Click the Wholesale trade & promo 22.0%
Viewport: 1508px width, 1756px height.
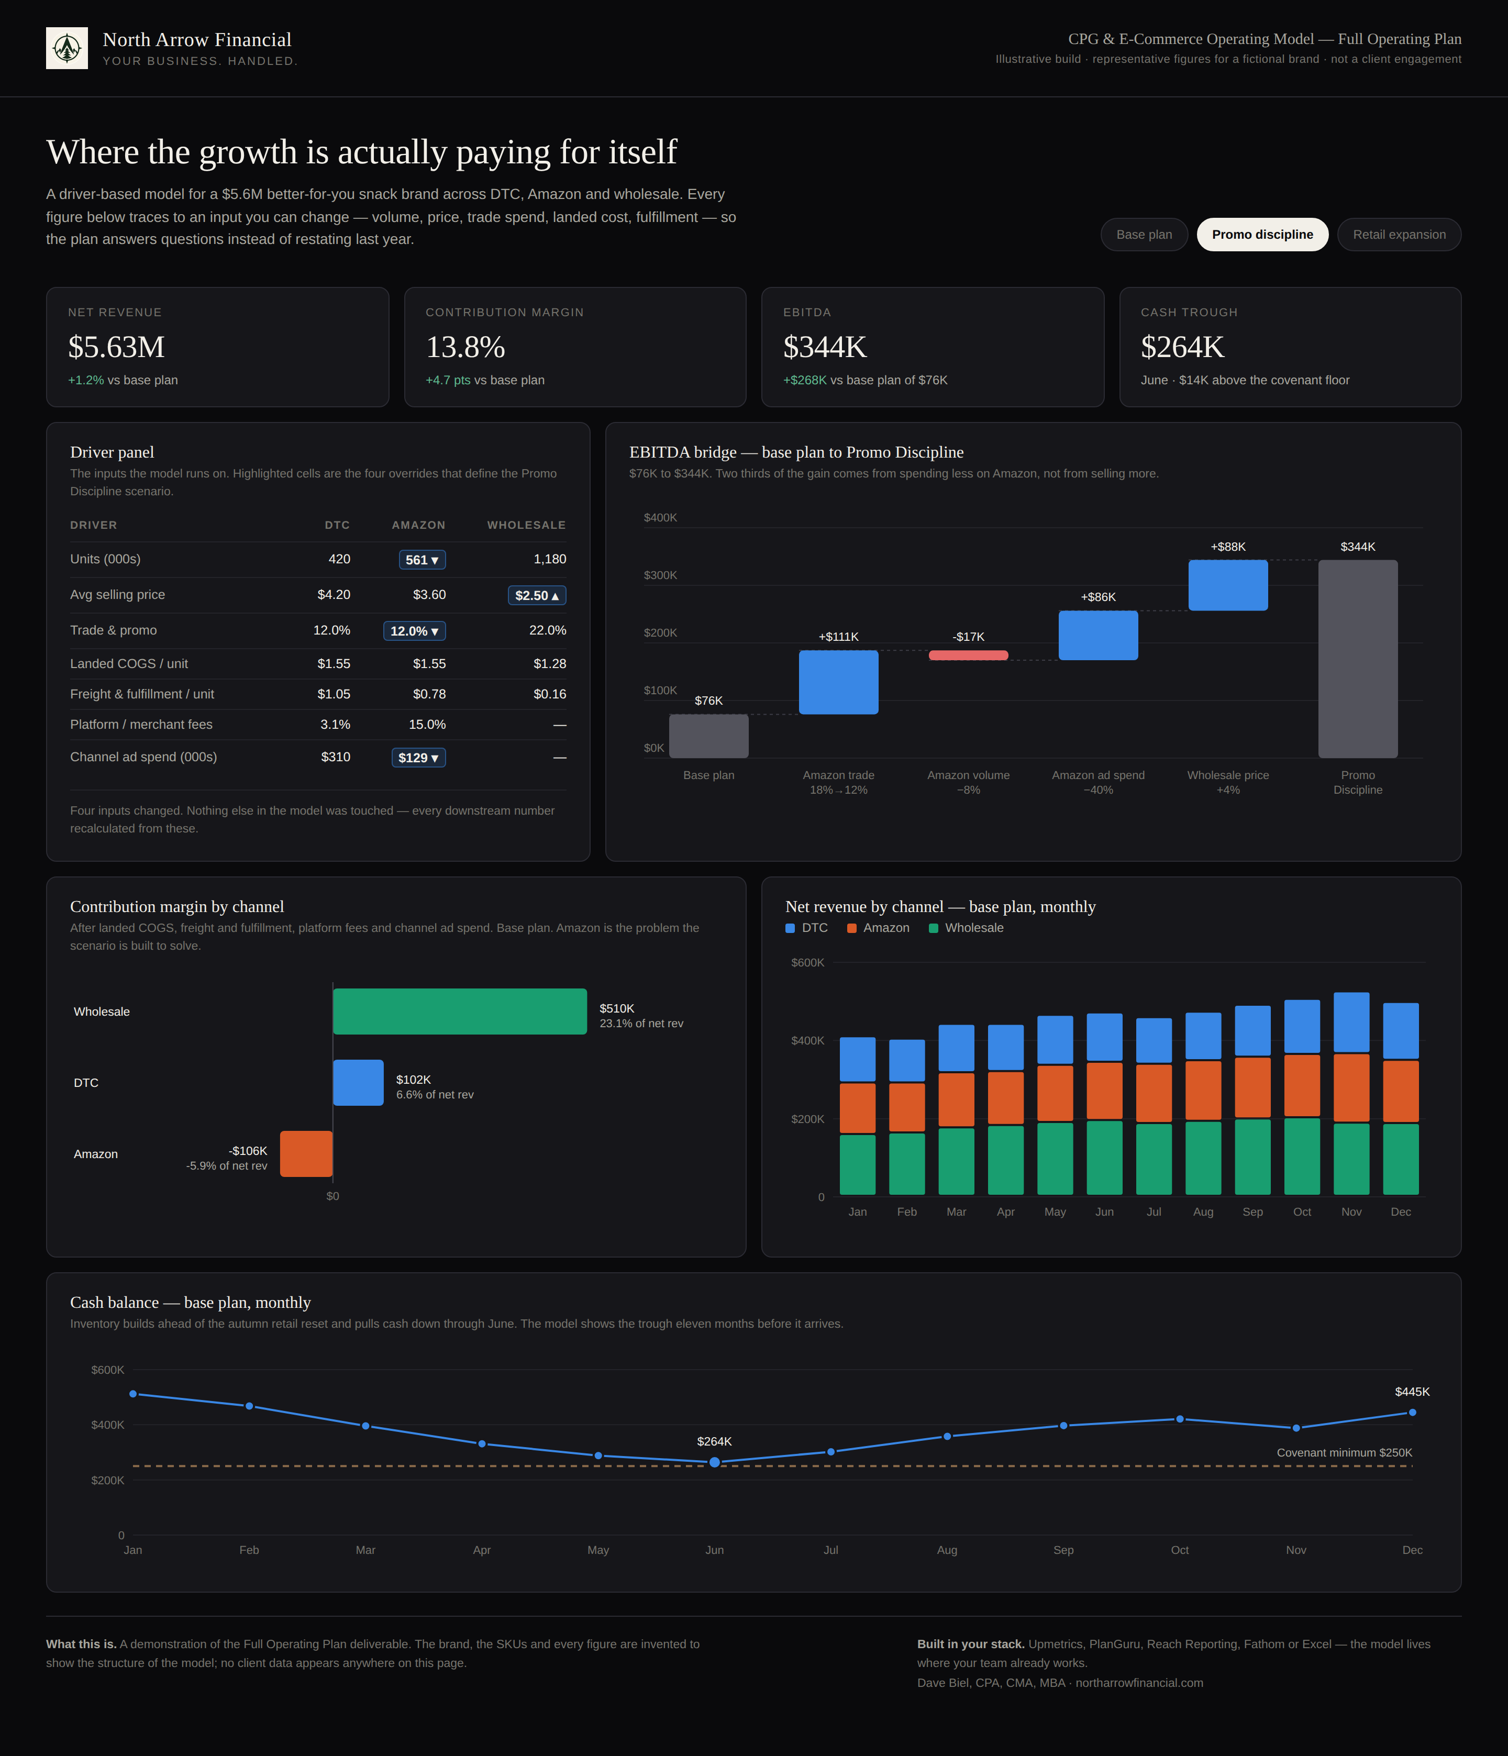[x=548, y=630]
